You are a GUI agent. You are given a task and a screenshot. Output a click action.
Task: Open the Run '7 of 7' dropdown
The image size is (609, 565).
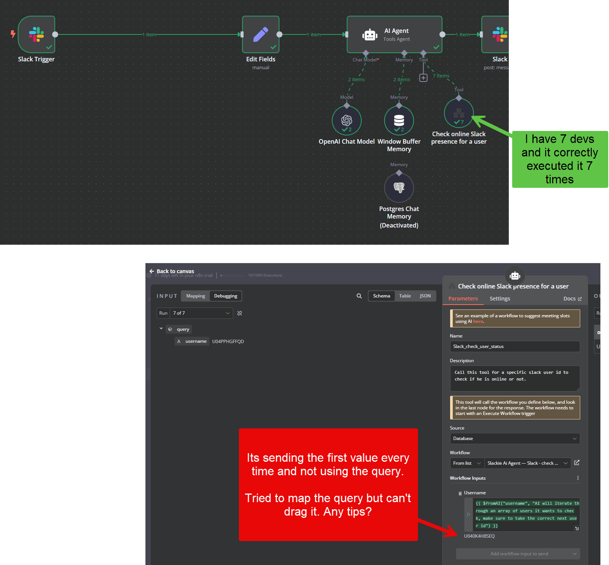pyautogui.click(x=202, y=313)
